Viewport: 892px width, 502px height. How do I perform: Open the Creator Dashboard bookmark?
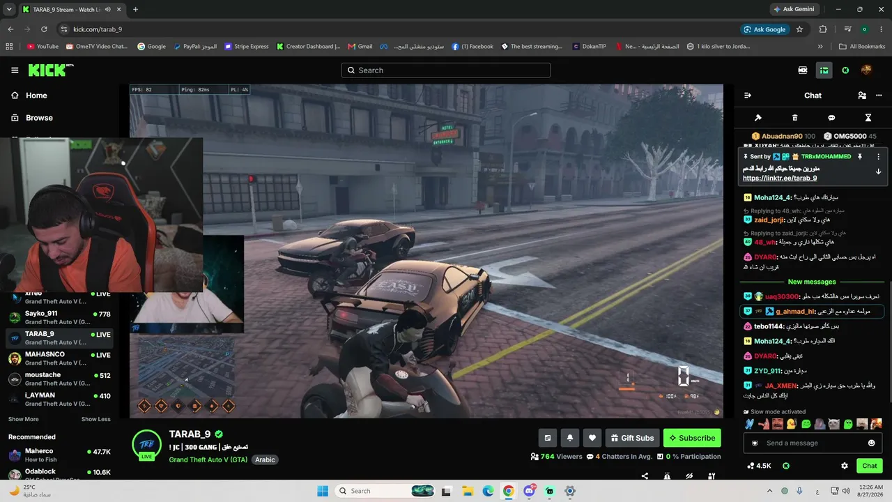click(x=308, y=47)
